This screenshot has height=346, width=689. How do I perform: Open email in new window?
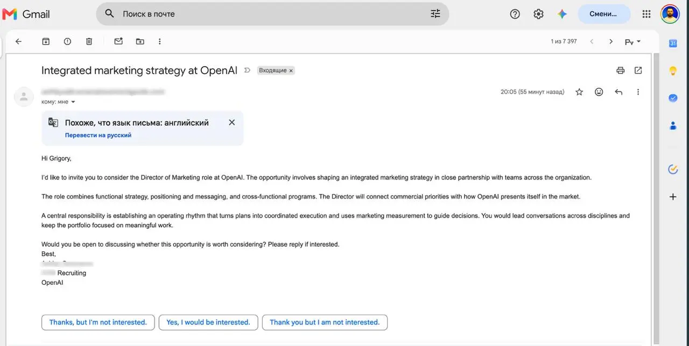click(x=638, y=70)
